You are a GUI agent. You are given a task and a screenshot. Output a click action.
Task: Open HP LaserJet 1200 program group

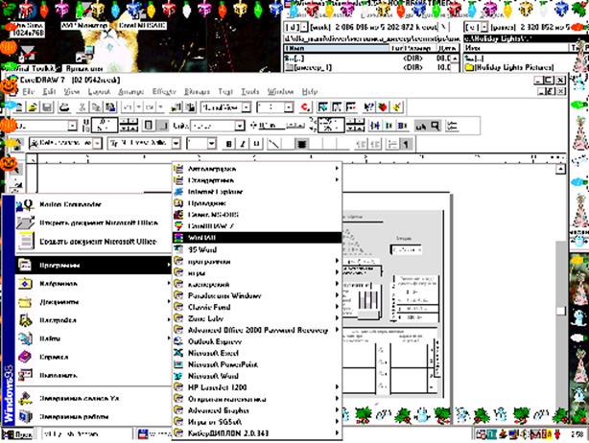(257, 387)
